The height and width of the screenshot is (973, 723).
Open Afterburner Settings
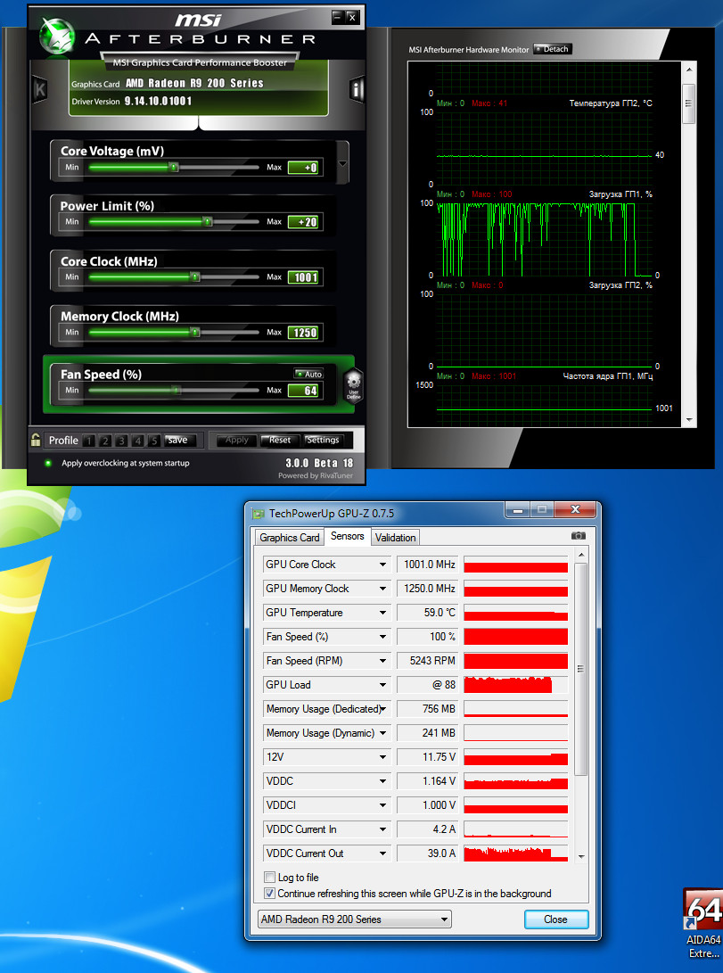coord(323,440)
